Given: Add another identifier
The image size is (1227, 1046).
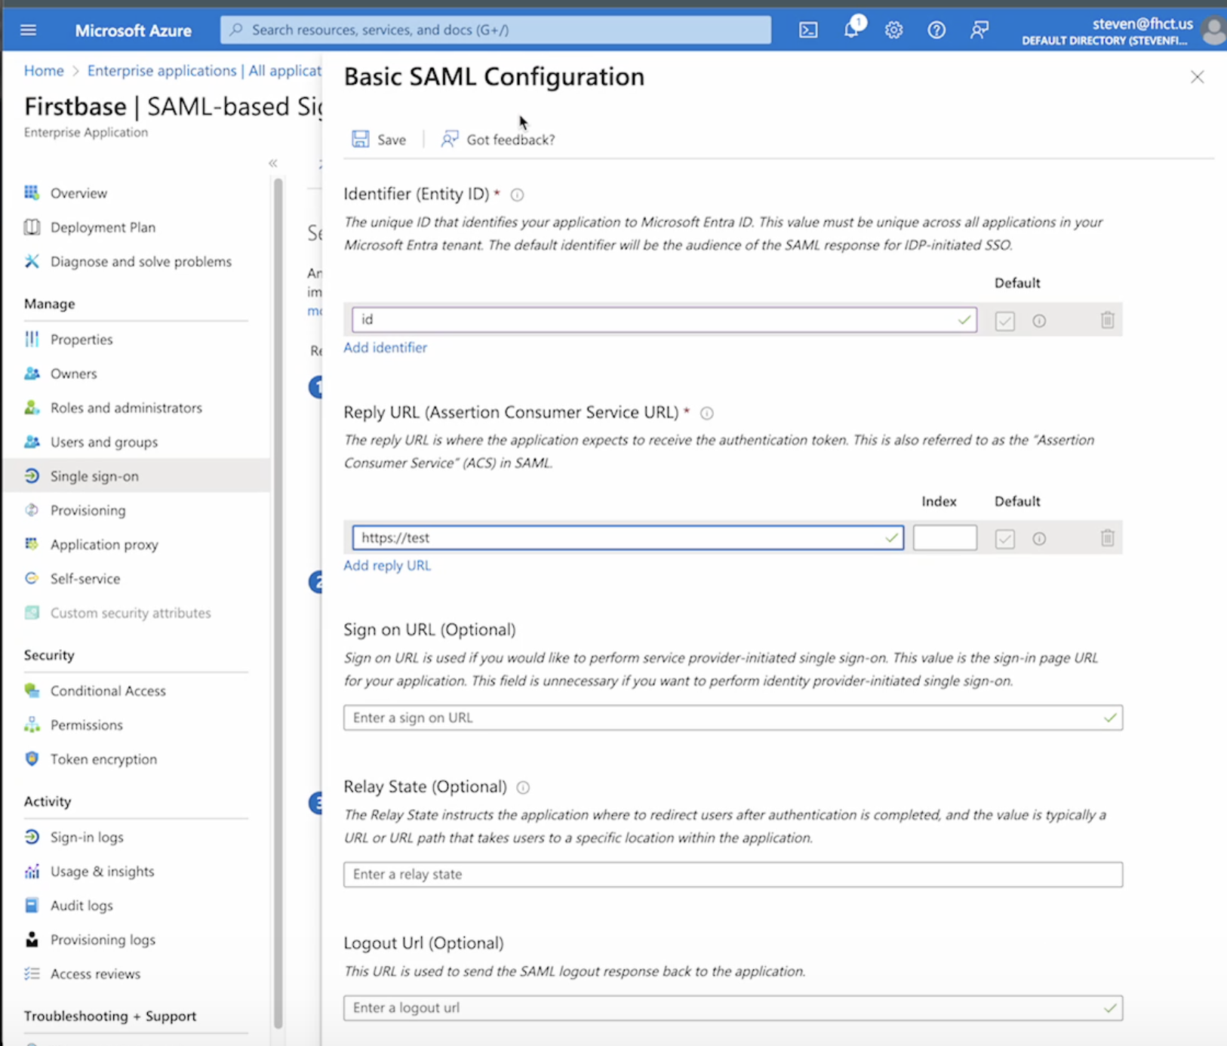Looking at the screenshot, I should click(x=386, y=348).
